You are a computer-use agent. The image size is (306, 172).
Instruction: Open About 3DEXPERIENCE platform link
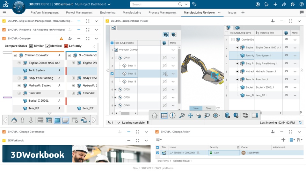tap(153, 168)
